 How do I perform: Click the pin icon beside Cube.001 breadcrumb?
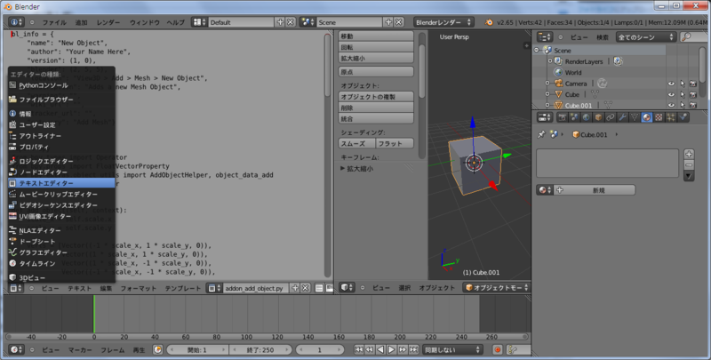pos(541,134)
